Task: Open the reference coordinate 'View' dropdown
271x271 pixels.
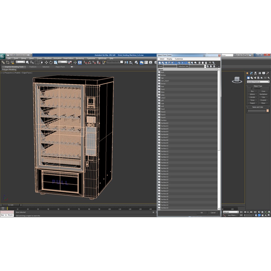Action: click(62, 62)
